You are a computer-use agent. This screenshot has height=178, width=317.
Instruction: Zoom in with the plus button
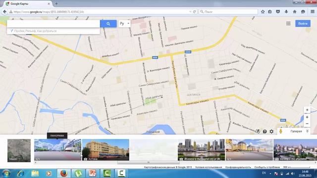tap(307, 117)
